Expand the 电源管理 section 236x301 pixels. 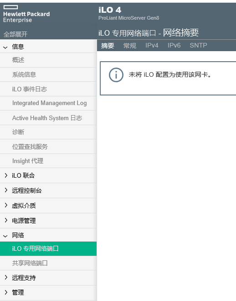6,220
